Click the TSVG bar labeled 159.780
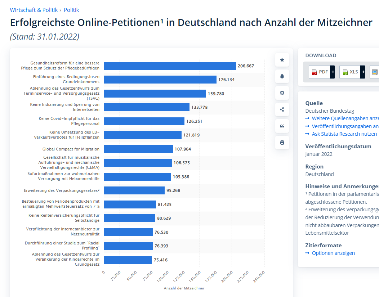 [155, 94]
